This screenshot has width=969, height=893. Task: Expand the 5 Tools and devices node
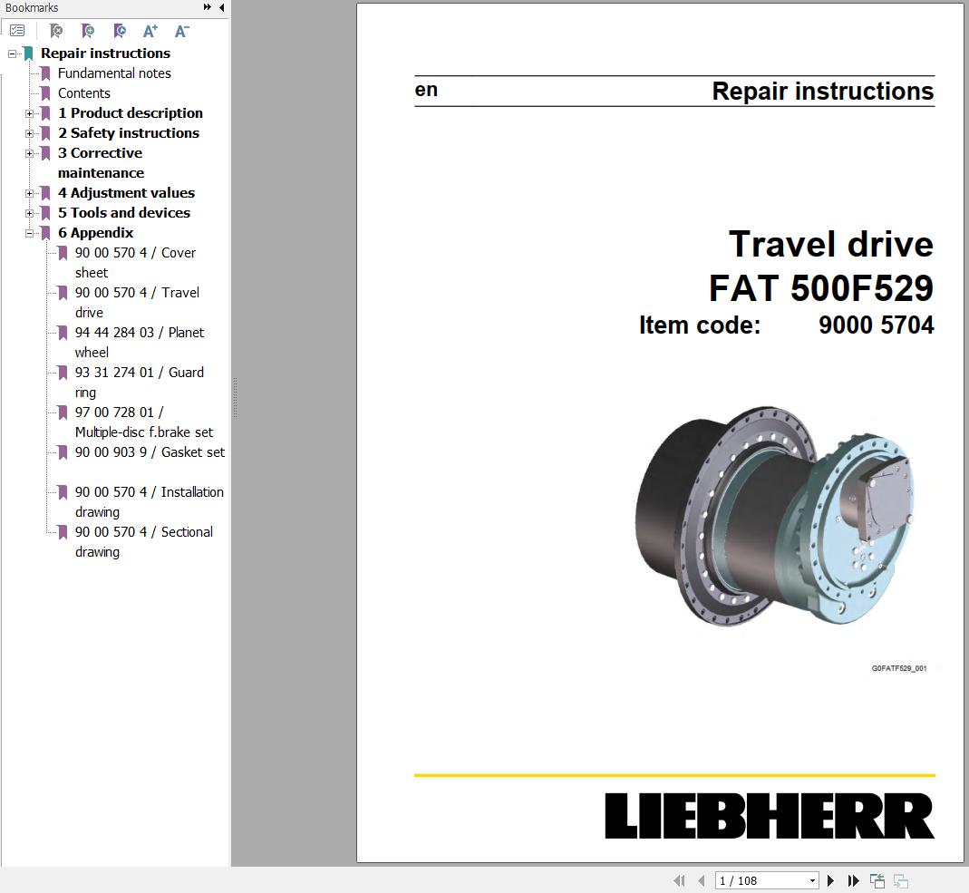29,213
